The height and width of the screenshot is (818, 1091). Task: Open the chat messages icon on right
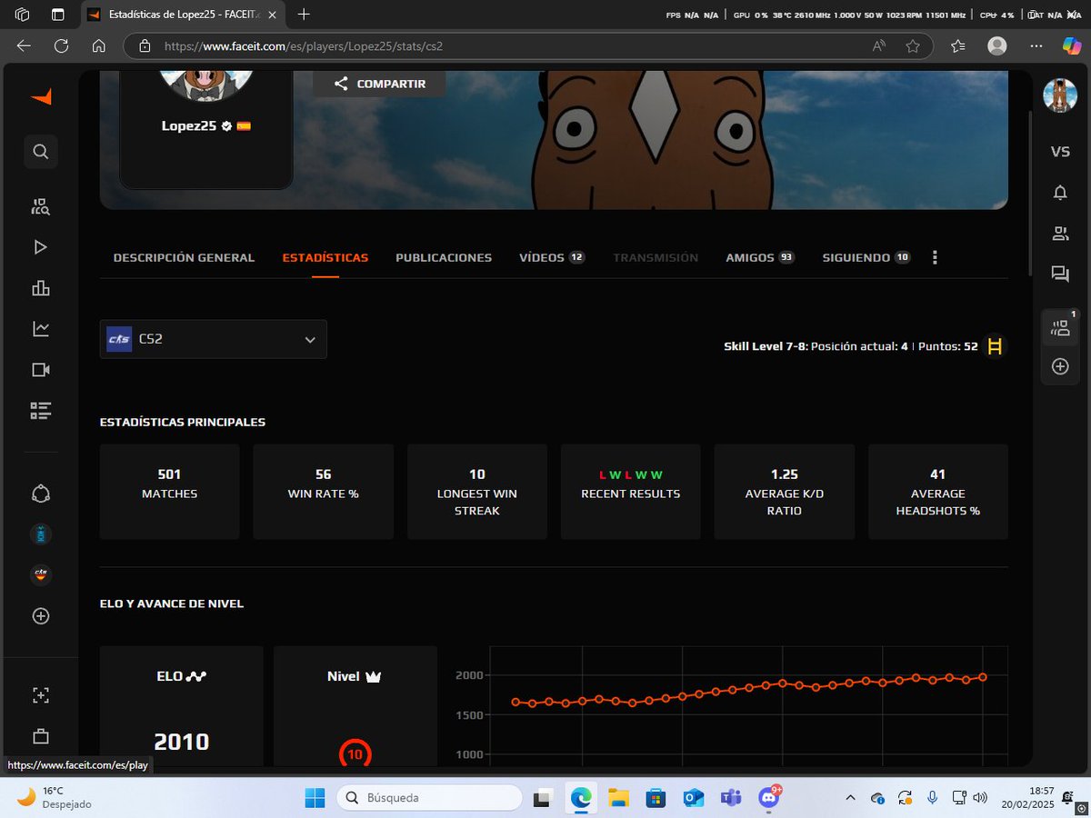click(x=1060, y=274)
